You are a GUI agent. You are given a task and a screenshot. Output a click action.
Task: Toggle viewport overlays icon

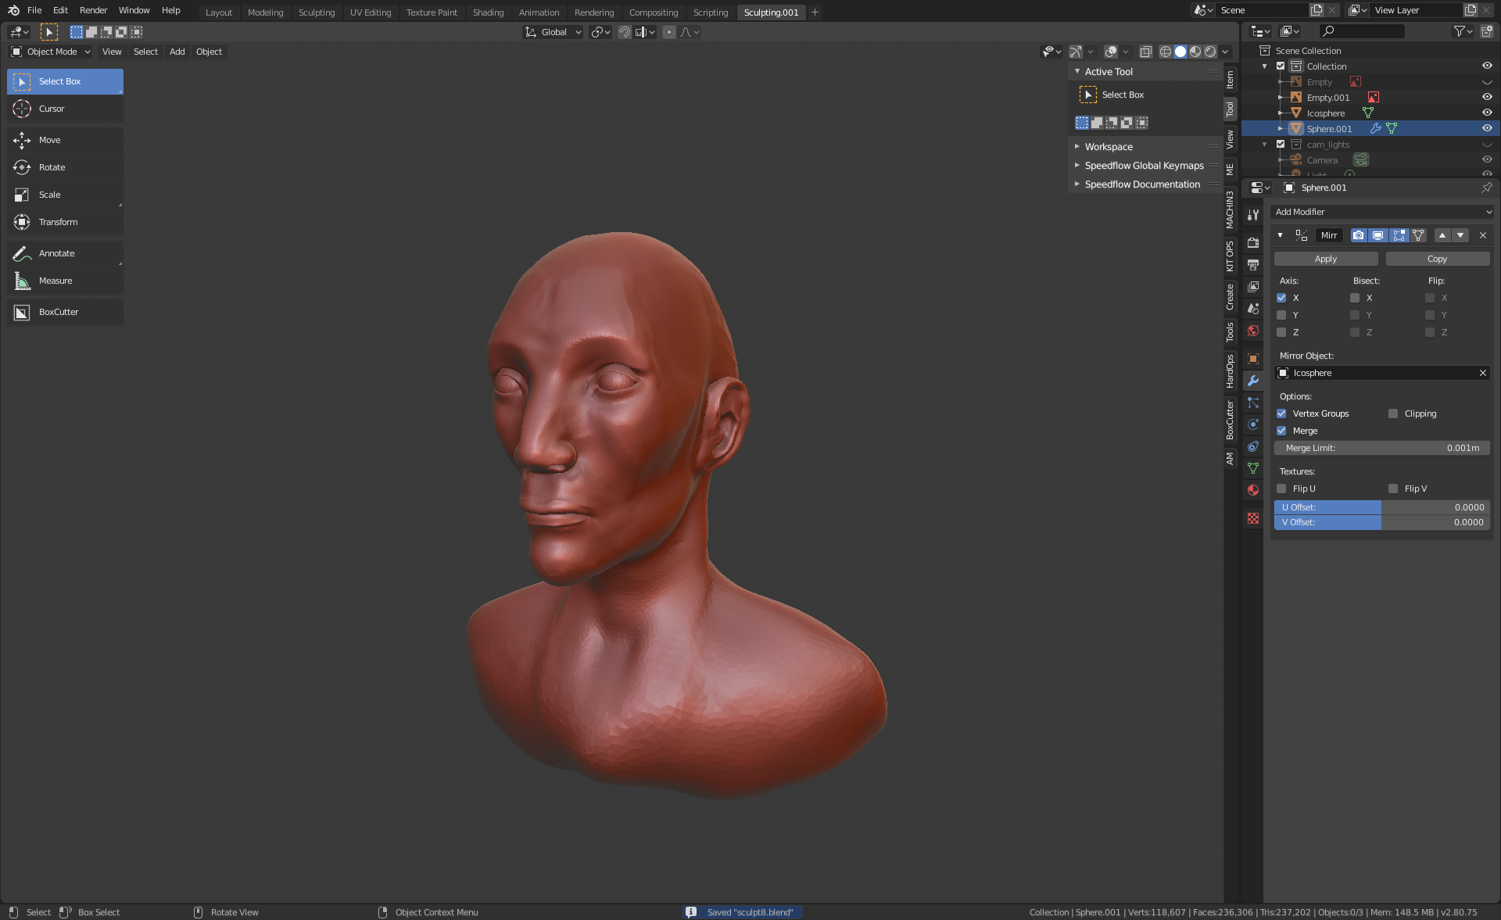click(x=1111, y=52)
